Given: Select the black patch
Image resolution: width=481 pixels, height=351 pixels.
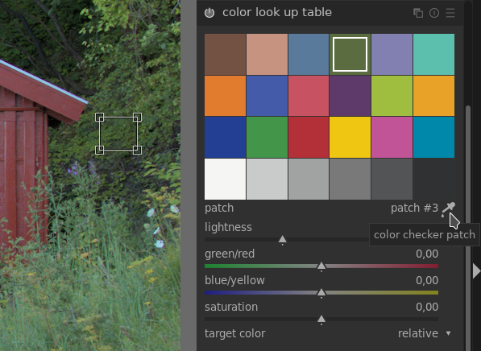Looking at the screenshot, I should coord(433,179).
